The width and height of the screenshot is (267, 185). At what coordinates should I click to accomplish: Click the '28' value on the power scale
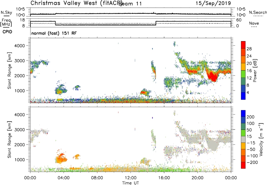point(249,49)
